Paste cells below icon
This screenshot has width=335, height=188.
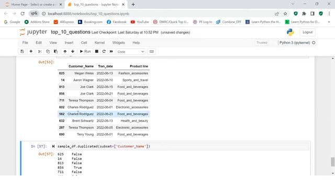[56, 52]
